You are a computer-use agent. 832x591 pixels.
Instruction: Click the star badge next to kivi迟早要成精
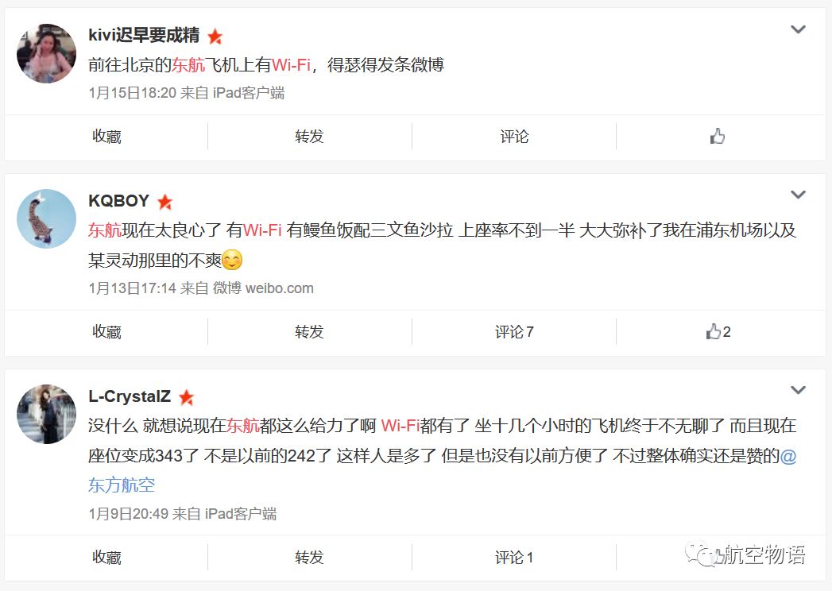coord(215,37)
